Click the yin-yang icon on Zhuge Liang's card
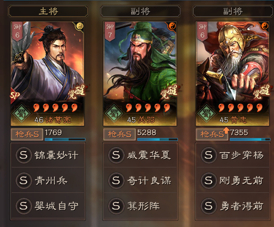Image resolution: width=274 pixels, height=227 pixels. [80, 26]
